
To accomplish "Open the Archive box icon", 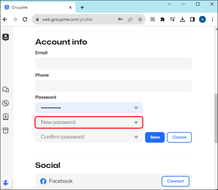I will pos(6,131).
